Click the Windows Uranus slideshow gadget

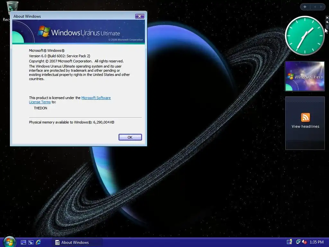(x=305, y=76)
